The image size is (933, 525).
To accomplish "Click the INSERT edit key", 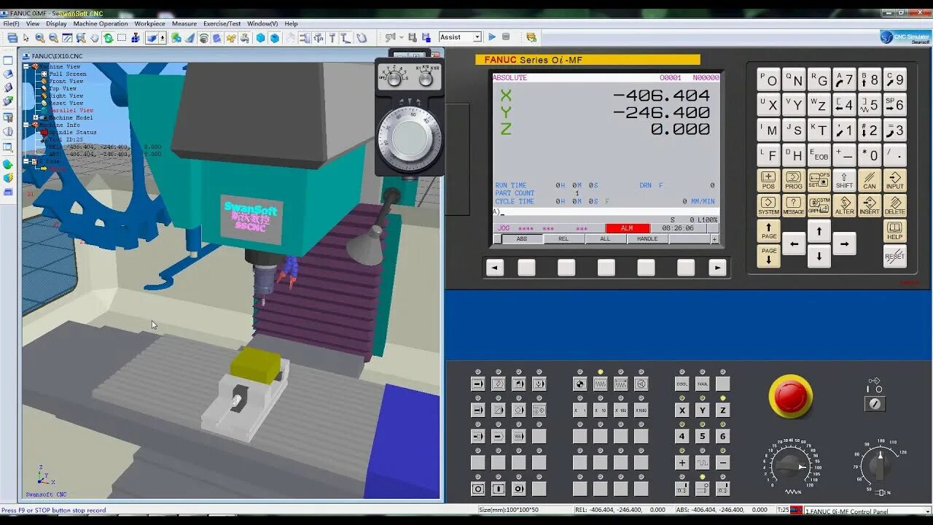I will (x=870, y=206).
